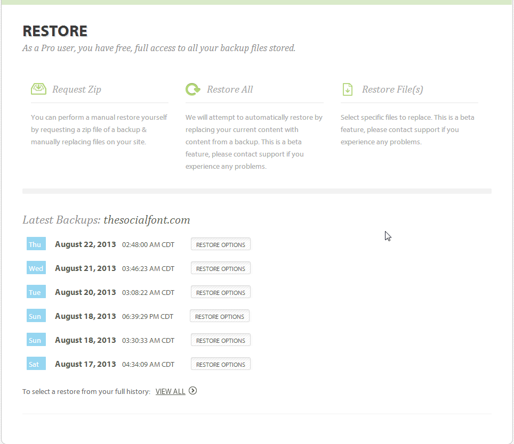Click the Pro user subtitle text

159,48
